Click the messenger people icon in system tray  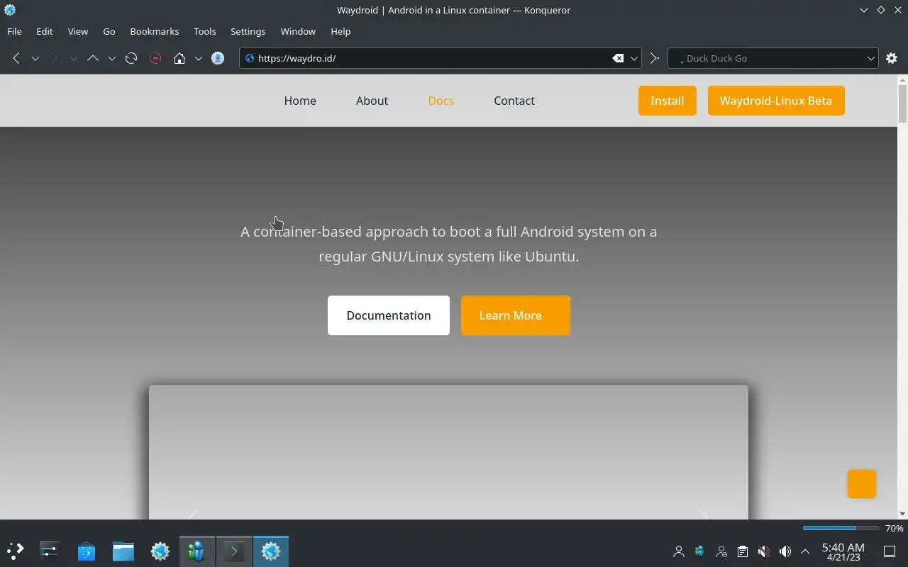click(x=700, y=551)
